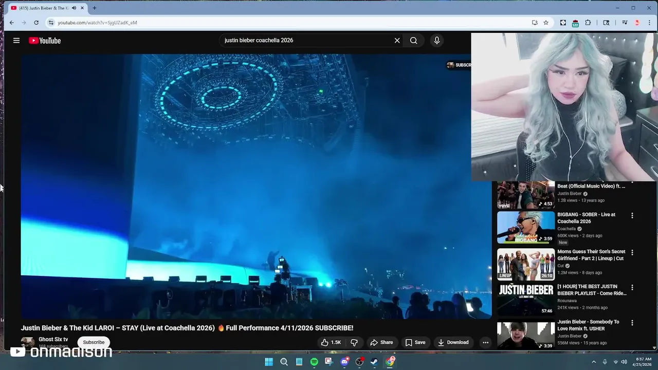Play Moms Guess Son's Girlfriend thumbnail
The height and width of the screenshot is (370, 658).
click(x=526, y=265)
